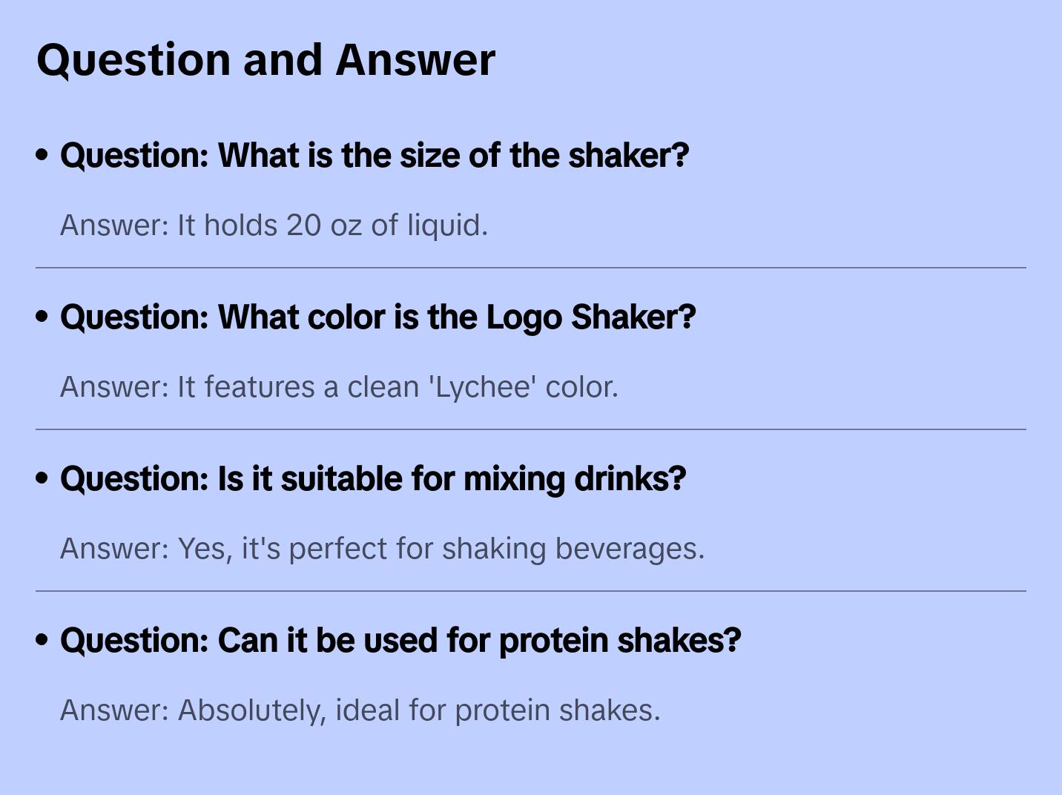The height and width of the screenshot is (795, 1062).
Task: Click the bullet beside the mixing drinks question
Action: pyautogui.click(x=42, y=479)
